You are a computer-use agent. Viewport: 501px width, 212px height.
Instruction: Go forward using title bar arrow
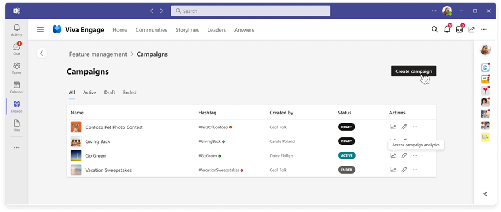point(162,11)
